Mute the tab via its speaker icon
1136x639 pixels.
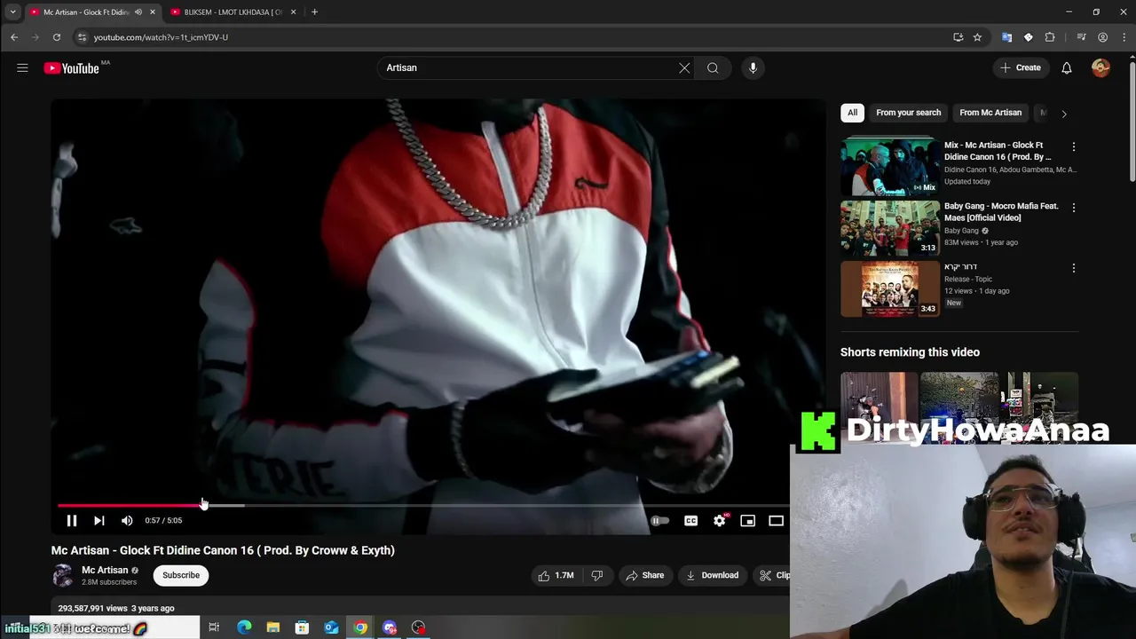tap(138, 12)
